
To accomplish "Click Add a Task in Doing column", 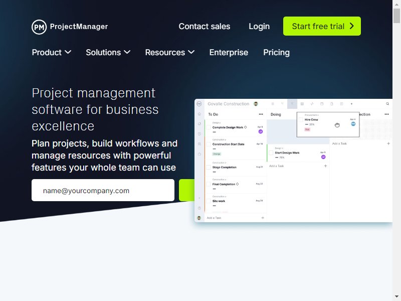I will (x=277, y=166).
